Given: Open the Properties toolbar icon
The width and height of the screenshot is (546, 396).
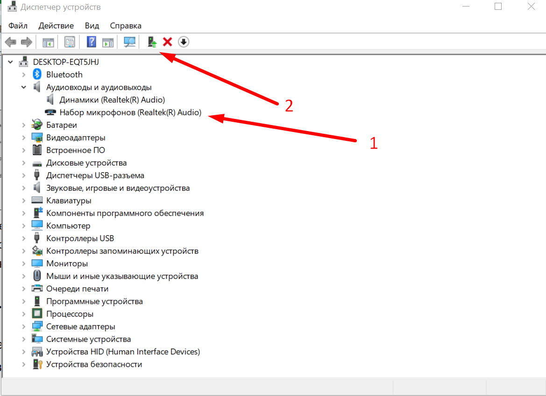Looking at the screenshot, I should [x=70, y=42].
